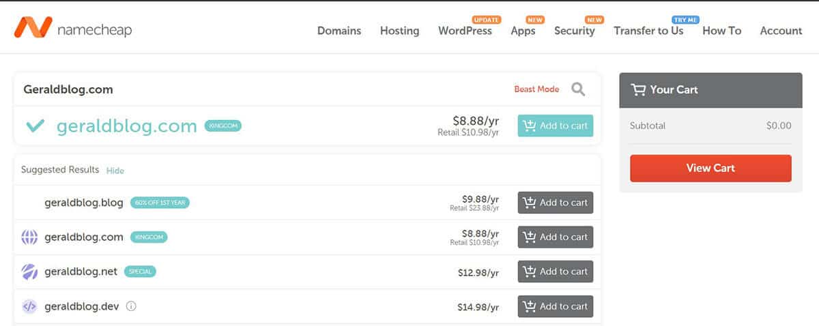Viewport: 819px width, 326px height.
Task: Click the purple icon beside geraldblog.net
Action: [29, 271]
